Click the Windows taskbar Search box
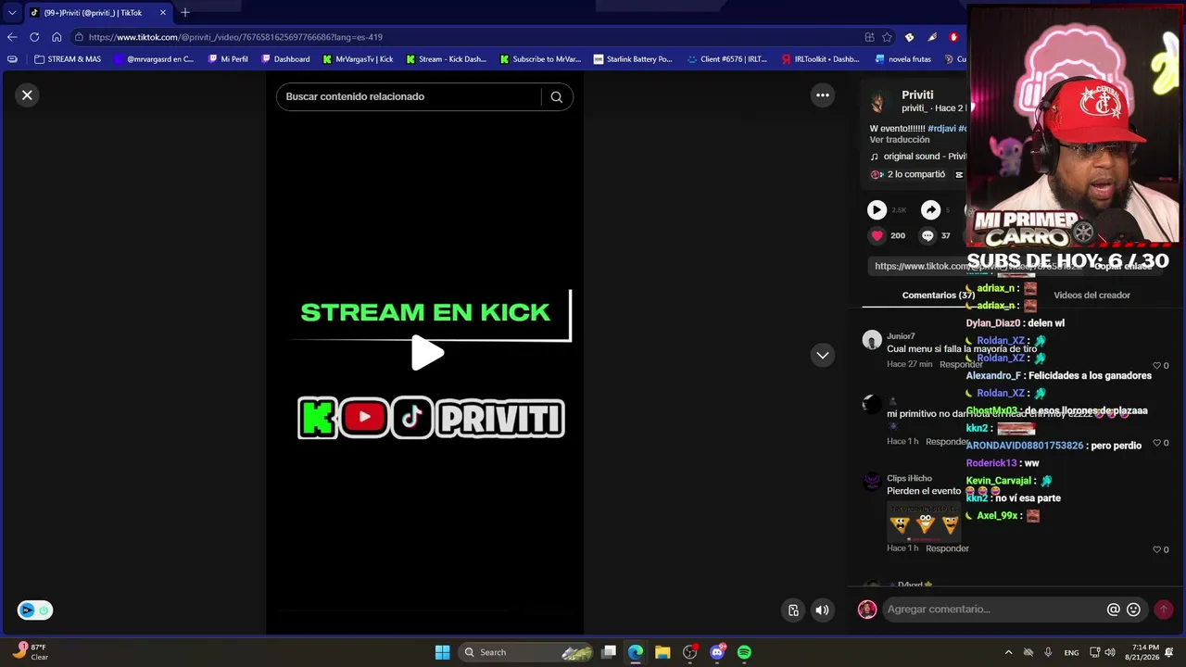 [x=526, y=652]
